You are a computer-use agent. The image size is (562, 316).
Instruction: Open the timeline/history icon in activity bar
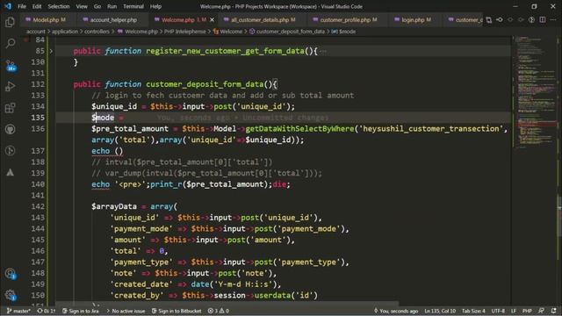click(x=10, y=150)
